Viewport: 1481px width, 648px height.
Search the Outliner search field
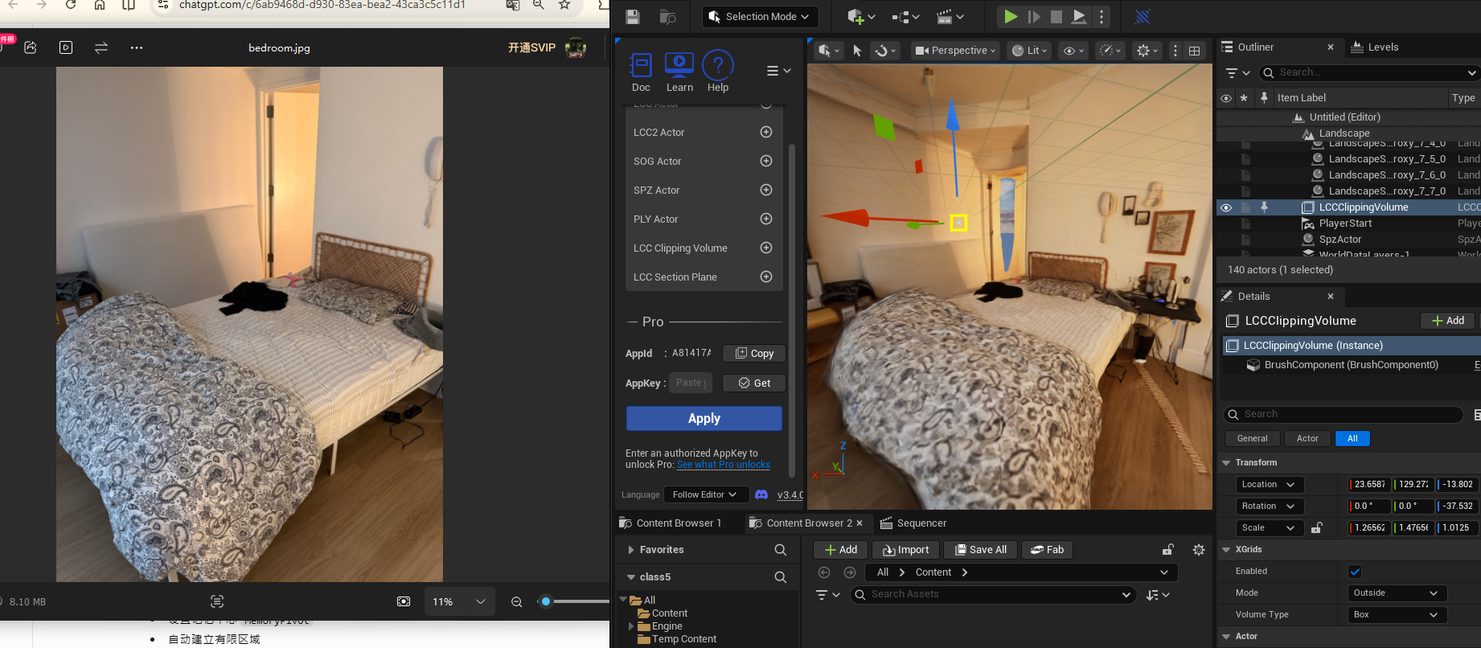click(1368, 72)
